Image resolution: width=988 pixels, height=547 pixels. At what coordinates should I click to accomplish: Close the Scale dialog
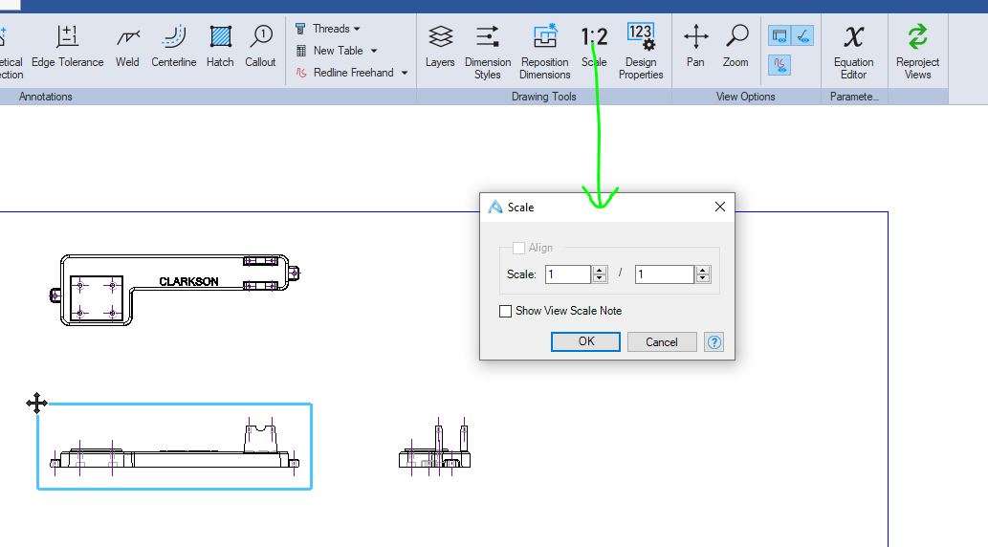pos(720,207)
